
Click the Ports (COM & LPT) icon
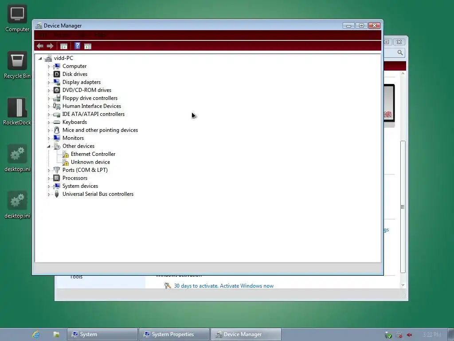57,170
